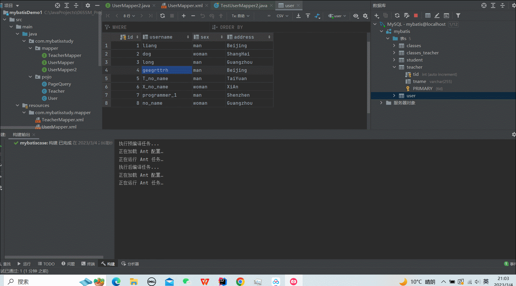Open the page size '8 行' dropdown
This screenshot has height=286, width=516.
coord(129,16)
